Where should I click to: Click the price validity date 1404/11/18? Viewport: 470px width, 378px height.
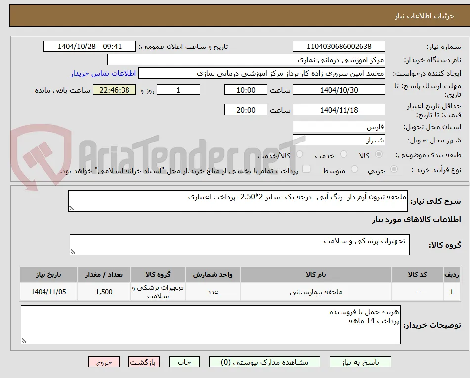click(x=339, y=110)
